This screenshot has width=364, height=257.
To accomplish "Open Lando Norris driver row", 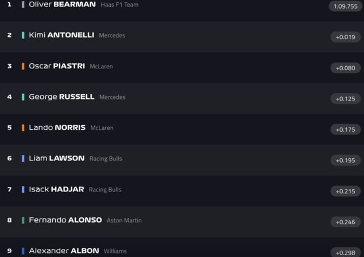I will 57,128.
